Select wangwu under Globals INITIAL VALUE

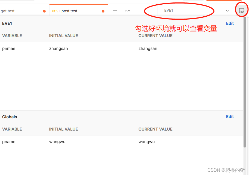pyautogui.click(x=57, y=142)
